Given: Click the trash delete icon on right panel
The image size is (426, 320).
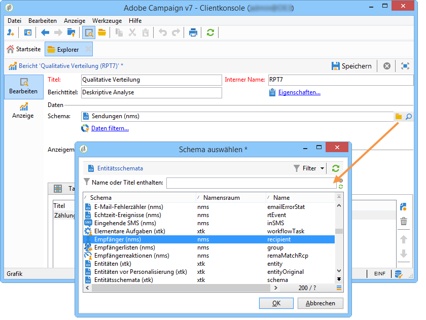Looking at the screenshot, I should (x=404, y=222).
